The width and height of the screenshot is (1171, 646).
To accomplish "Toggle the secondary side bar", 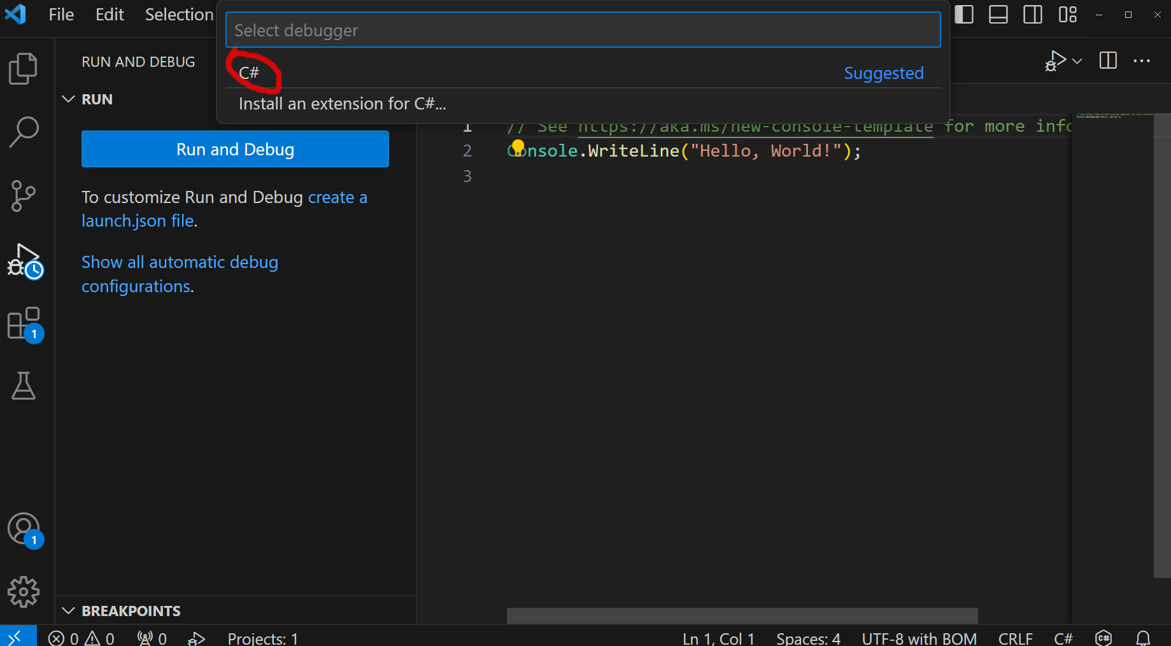I will [x=1032, y=14].
